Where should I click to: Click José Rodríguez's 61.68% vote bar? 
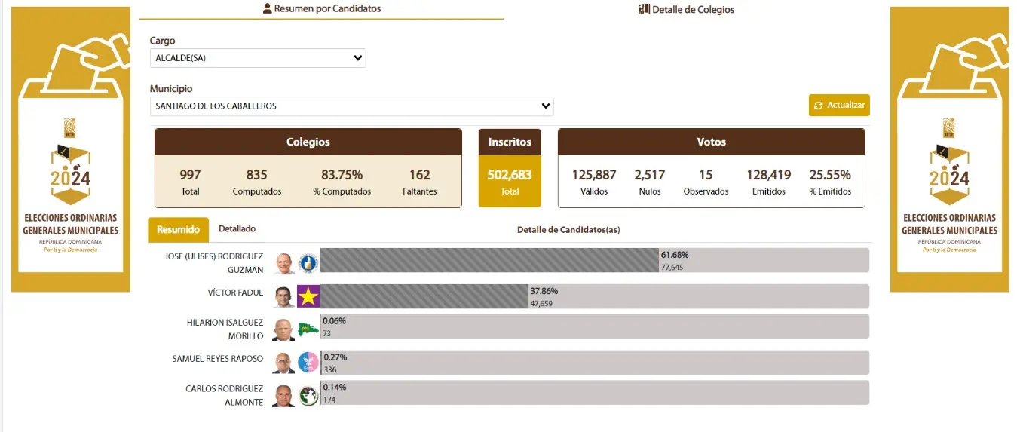[489, 260]
